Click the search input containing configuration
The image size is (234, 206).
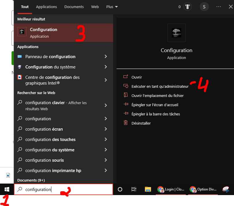point(63,189)
